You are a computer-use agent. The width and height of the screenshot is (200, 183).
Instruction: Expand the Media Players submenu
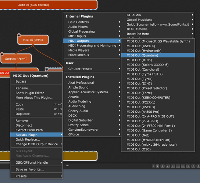pos(92,50)
